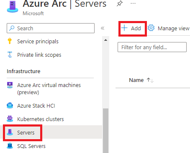The width and height of the screenshot is (190, 153).
Task: Click the plus icon beside Add
Action: click(124, 28)
